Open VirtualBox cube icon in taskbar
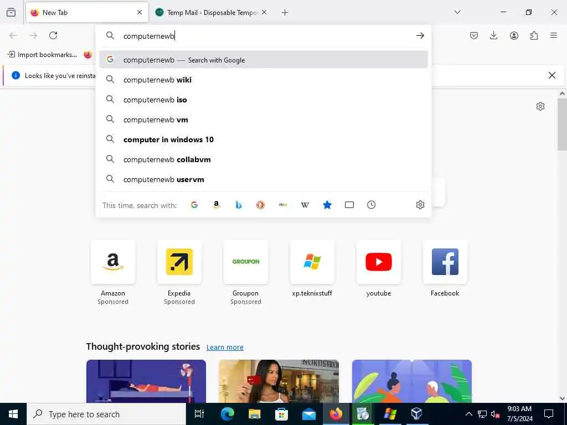Screen dimensions: 567x425 click(x=416, y=414)
